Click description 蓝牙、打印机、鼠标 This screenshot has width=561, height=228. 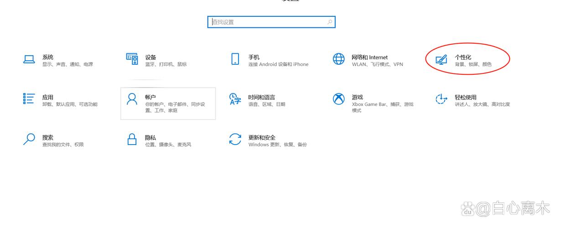click(166, 64)
